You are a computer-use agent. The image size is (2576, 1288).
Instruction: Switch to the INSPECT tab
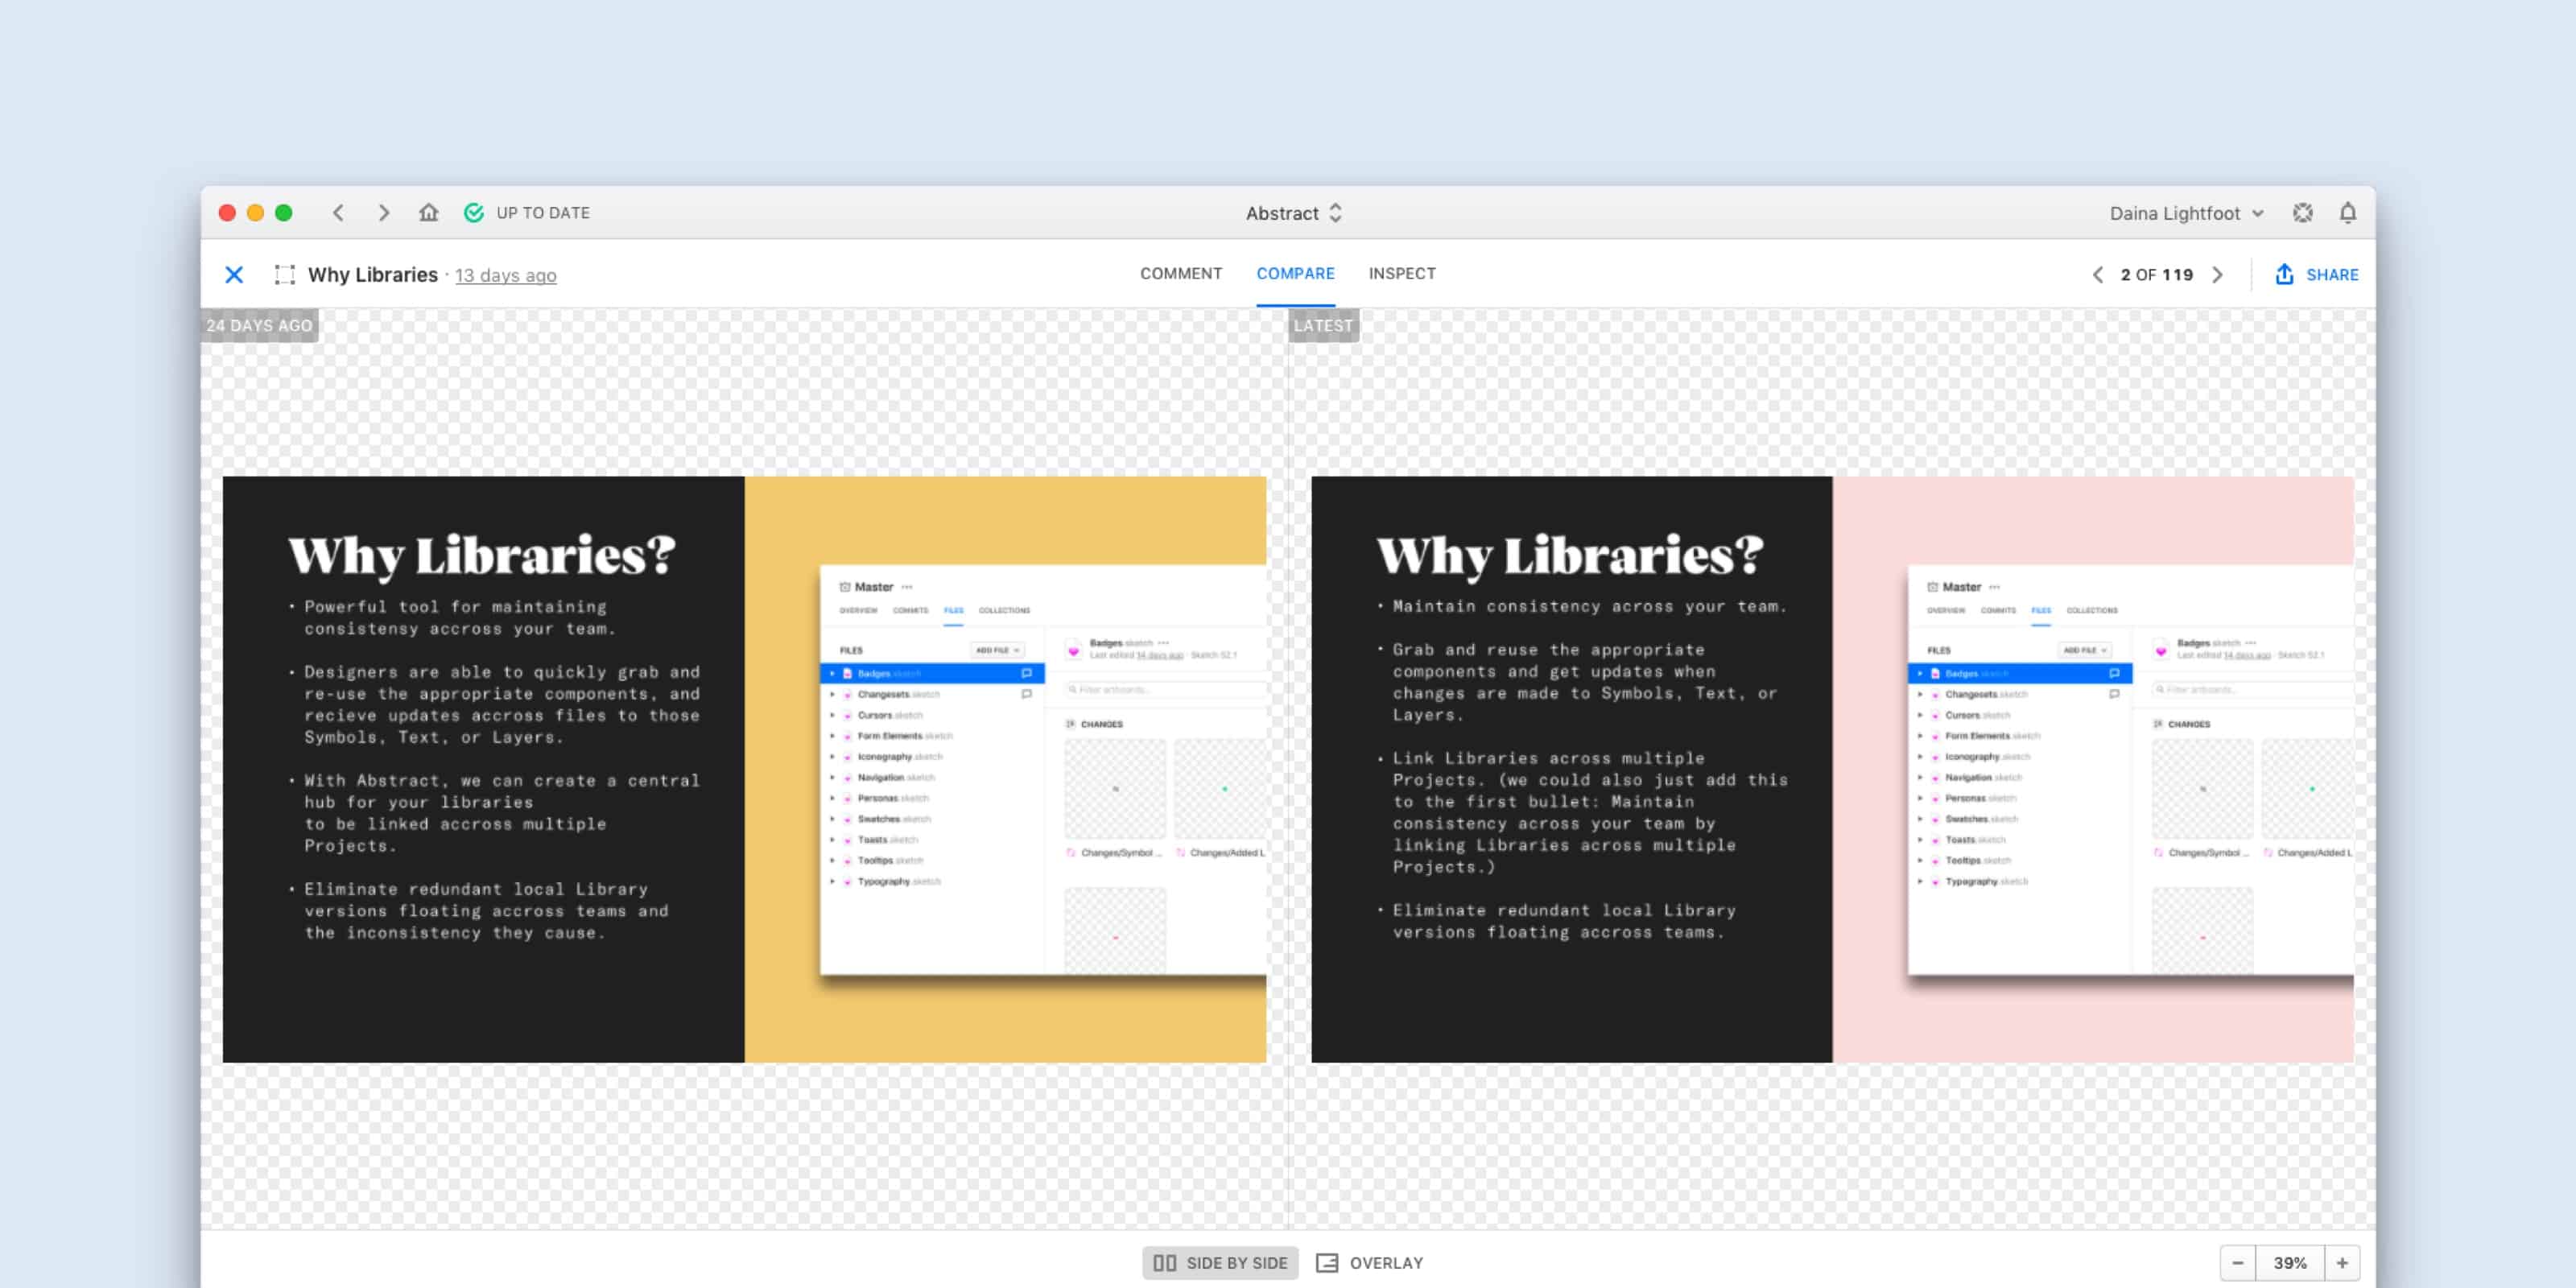(x=1402, y=275)
